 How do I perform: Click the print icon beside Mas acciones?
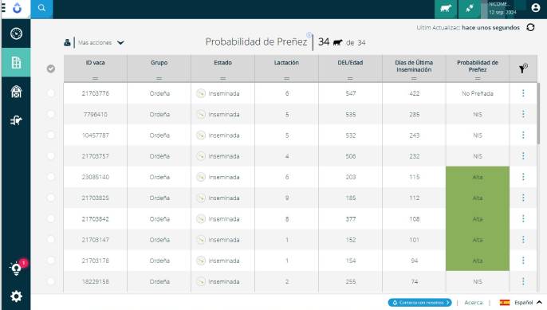point(67,42)
